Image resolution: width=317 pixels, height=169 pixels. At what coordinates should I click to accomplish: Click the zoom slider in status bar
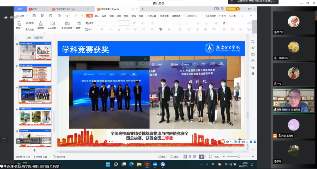239,157
